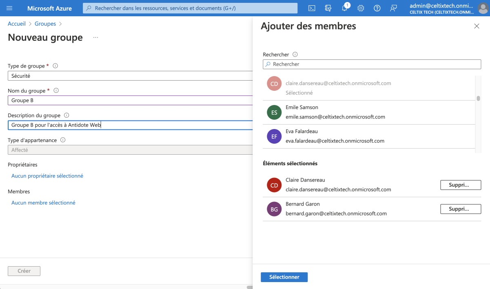Open the Aucun membre sélectionné link
The width and height of the screenshot is (490, 289).
pyautogui.click(x=43, y=203)
